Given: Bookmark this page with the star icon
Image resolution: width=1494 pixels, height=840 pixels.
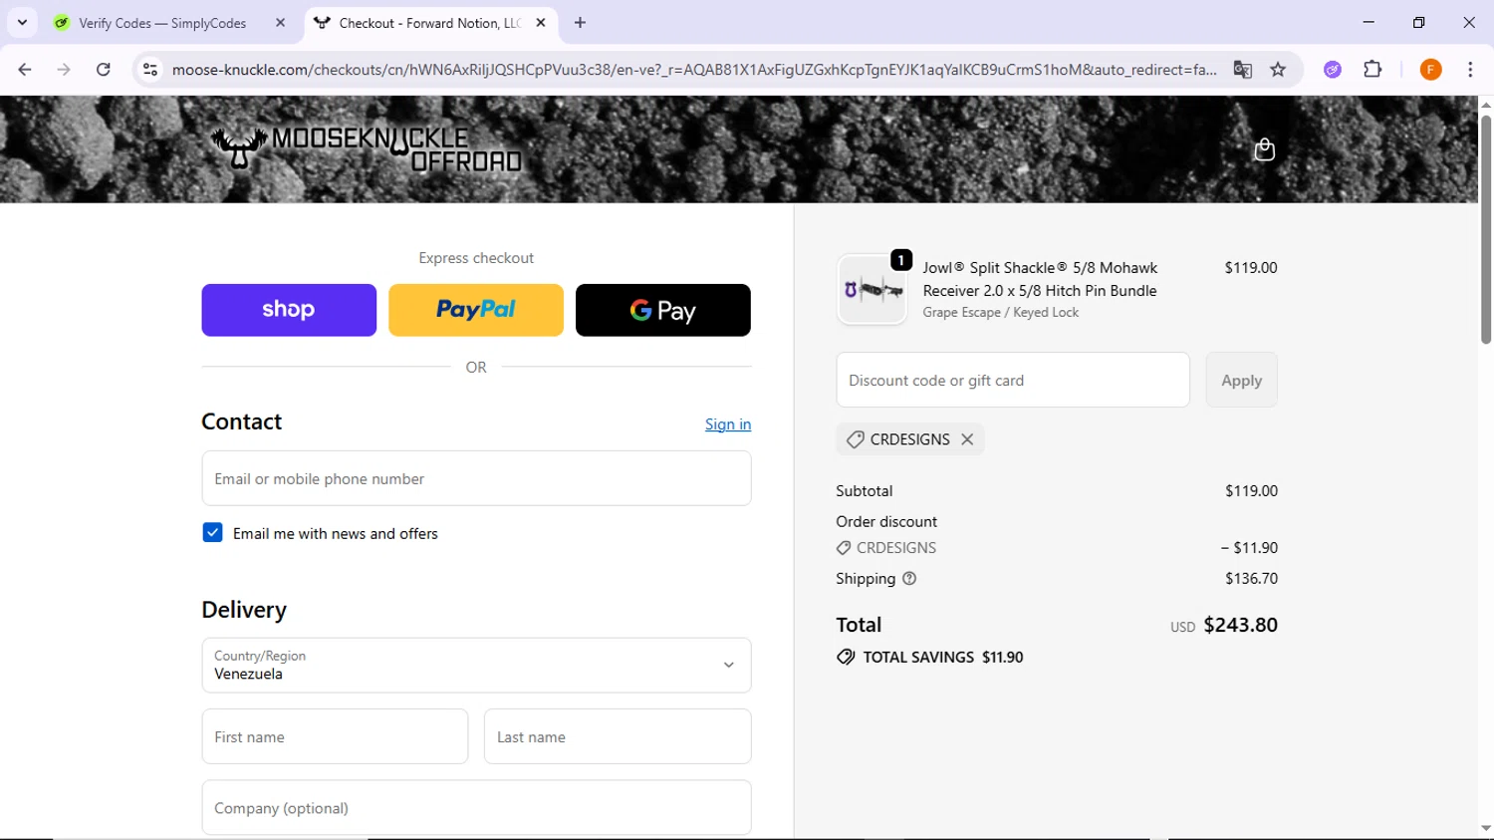Looking at the screenshot, I should tap(1278, 70).
